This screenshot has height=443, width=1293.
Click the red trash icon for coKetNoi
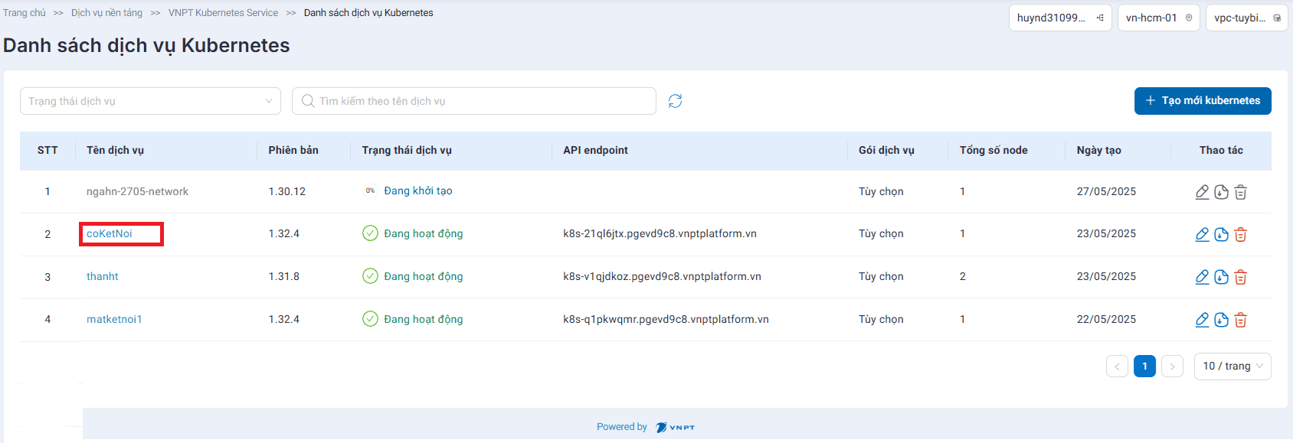[x=1240, y=234]
